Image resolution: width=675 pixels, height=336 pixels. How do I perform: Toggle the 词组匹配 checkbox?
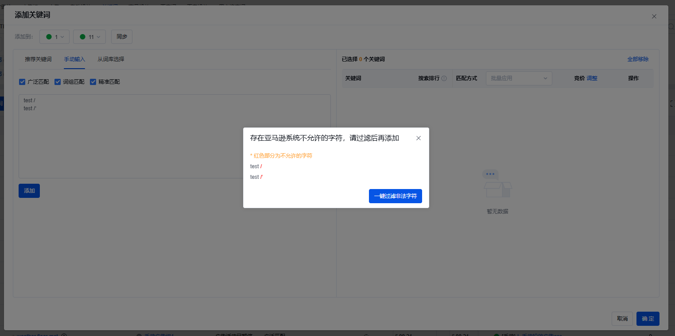pyautogui.click(x=58, y=82)
